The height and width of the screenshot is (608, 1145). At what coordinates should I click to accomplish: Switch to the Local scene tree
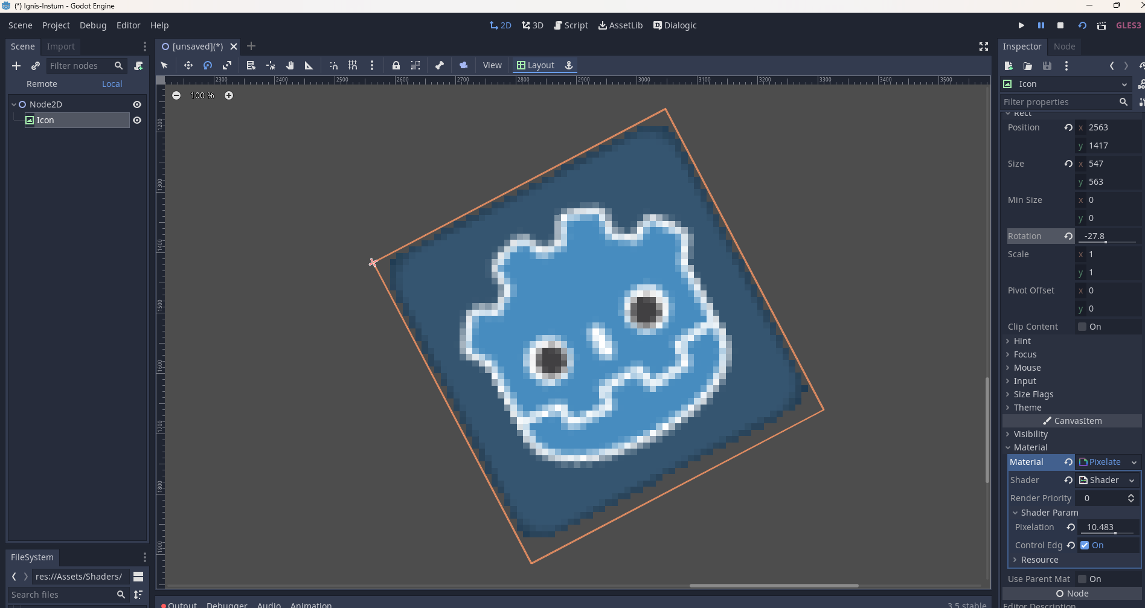coord(112,84)
